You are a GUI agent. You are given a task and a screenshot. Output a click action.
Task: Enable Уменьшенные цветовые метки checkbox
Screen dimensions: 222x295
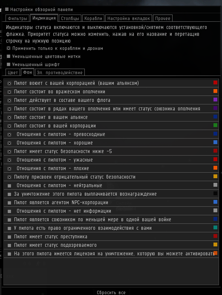(9, 56)
